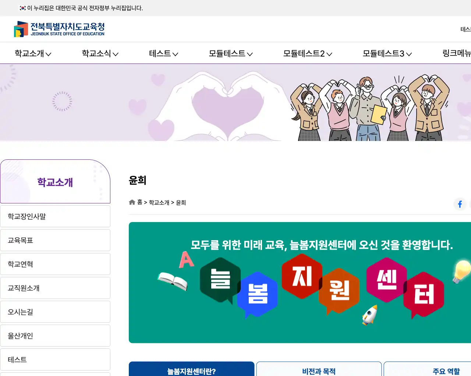Image resolution: width=471 pixels, height=376 pixels.
Task: Click the 학교장인사말 sidebar link
Action: tap(55, 216)
